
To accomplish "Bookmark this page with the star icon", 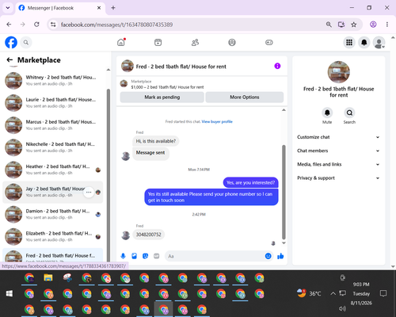I will coord(354,25).
